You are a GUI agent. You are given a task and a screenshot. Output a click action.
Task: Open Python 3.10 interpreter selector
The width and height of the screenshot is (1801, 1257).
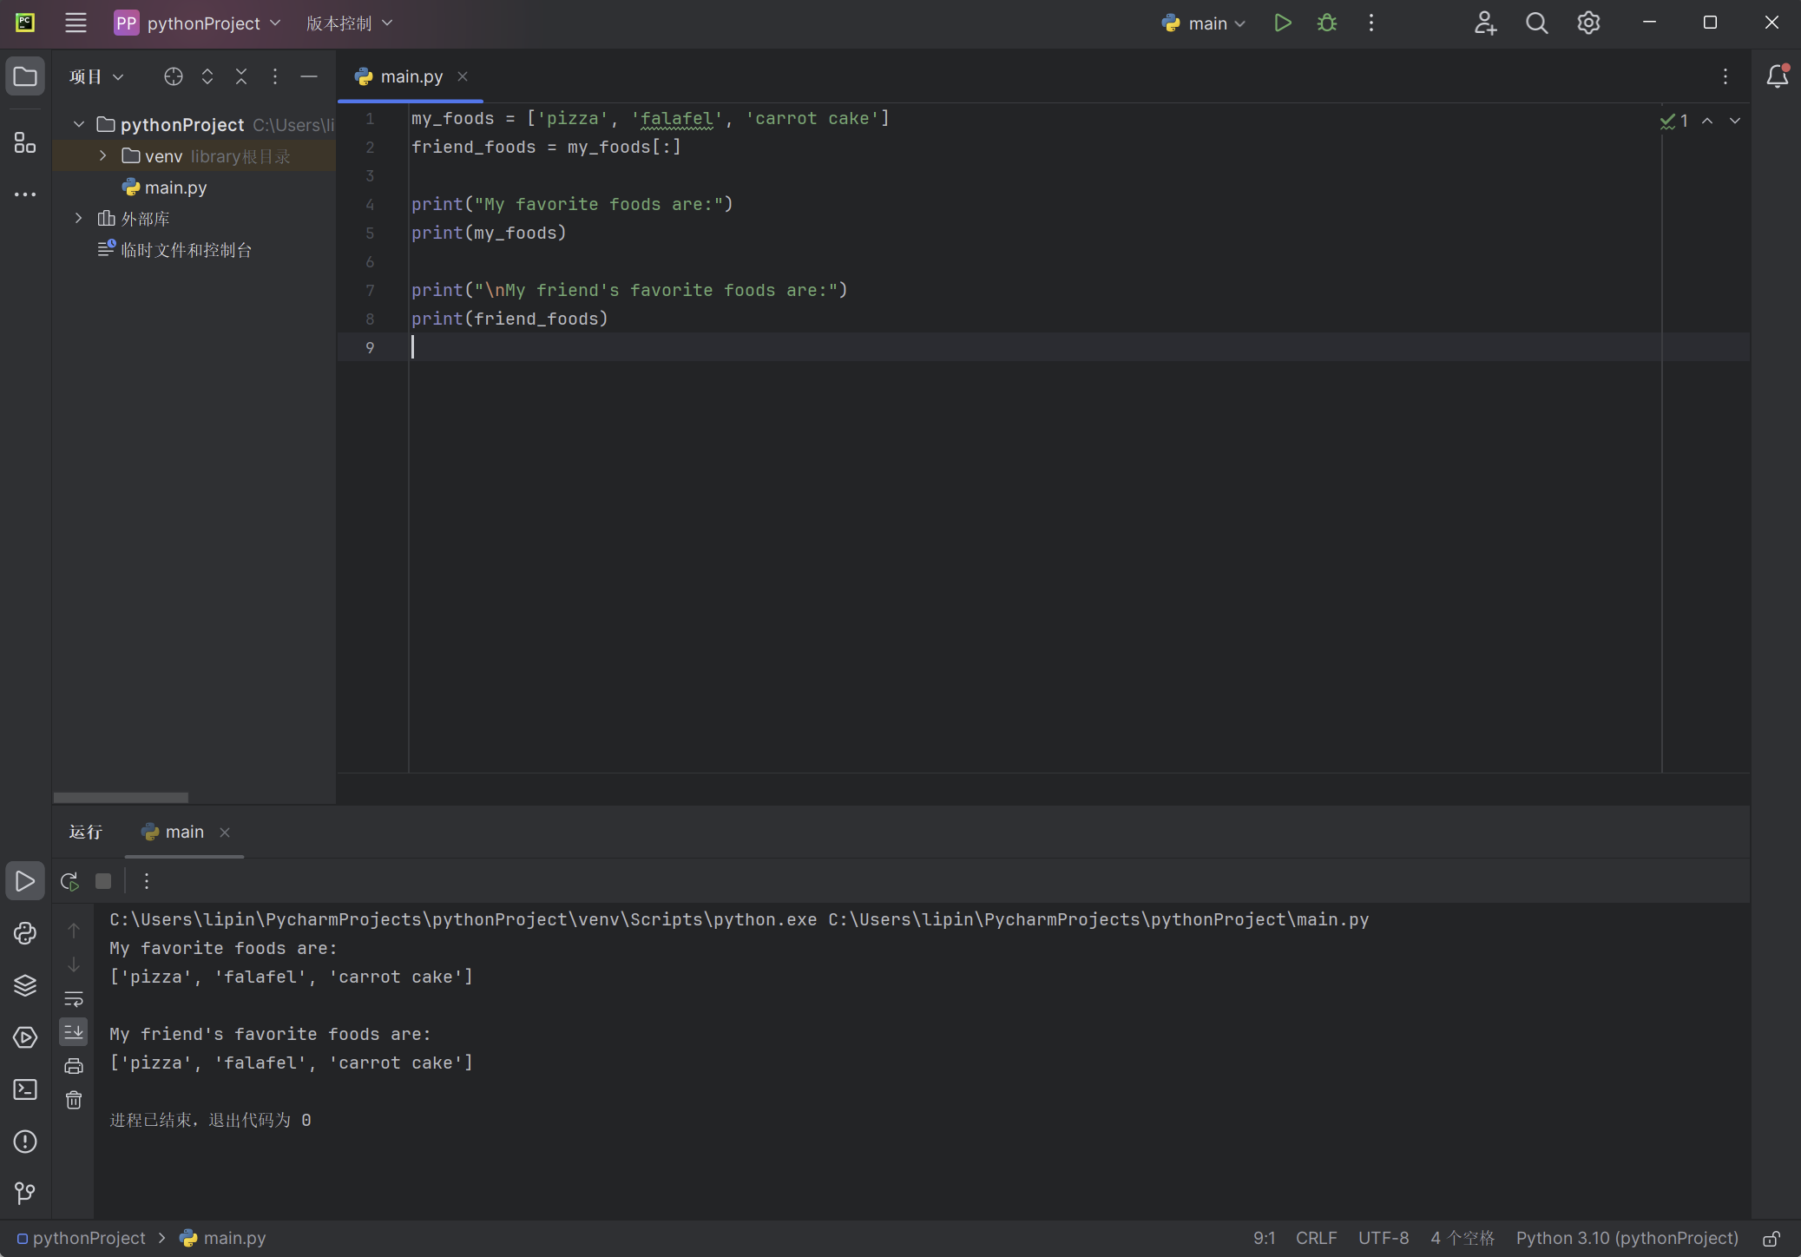click(x=1627, y=1238)
